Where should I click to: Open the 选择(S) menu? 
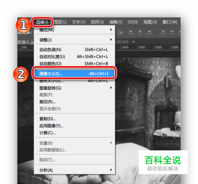pyautogui.click(x=97, y=22)
